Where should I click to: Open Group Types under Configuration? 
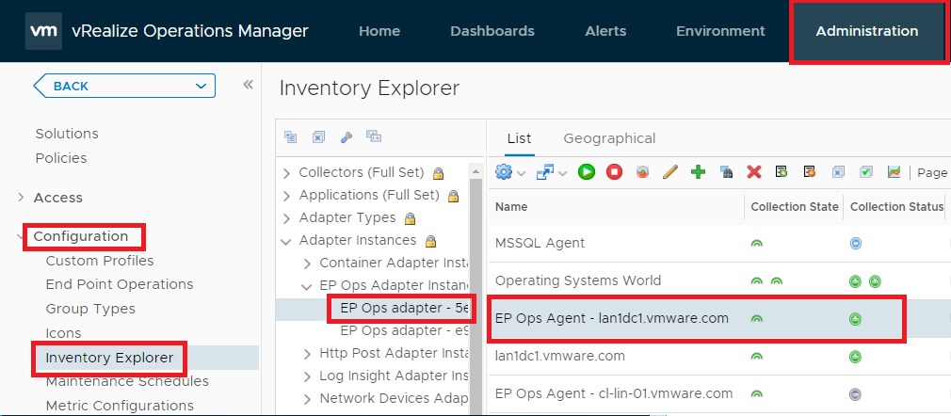pyautogui.click(x=90, y=309)
